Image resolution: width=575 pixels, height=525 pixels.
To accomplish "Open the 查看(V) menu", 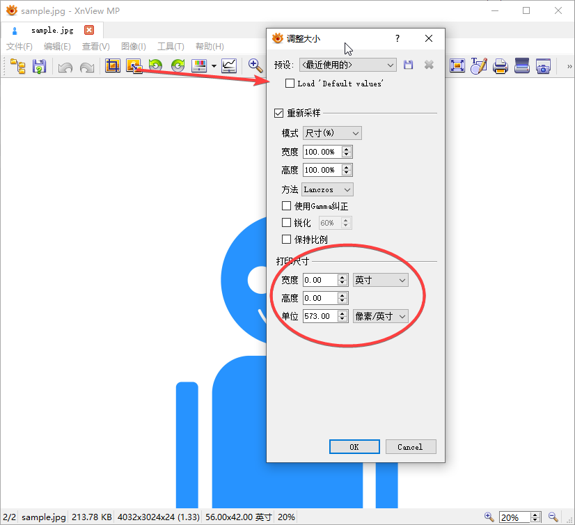I will 95,47.
